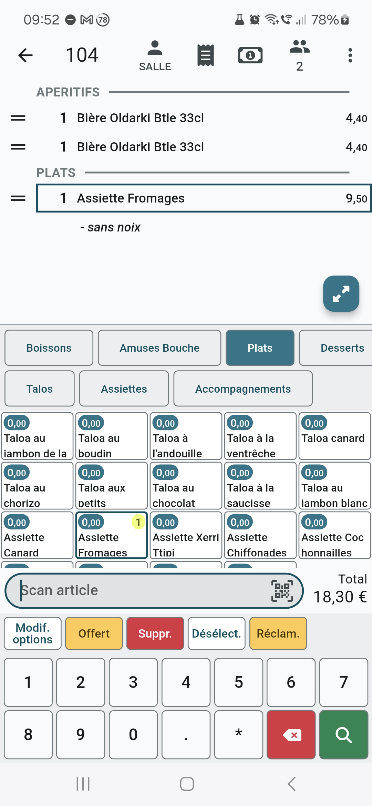Tap the QR code scanner icon
This screenshot has height=806, width=372.
pyautogui.click(x=282, y=591)
